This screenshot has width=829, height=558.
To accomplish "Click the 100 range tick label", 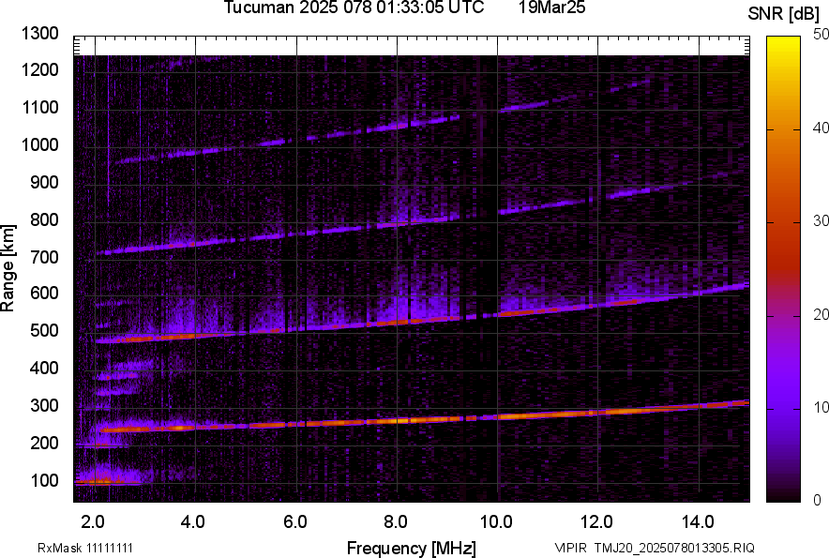I will (x=45, y=481).
